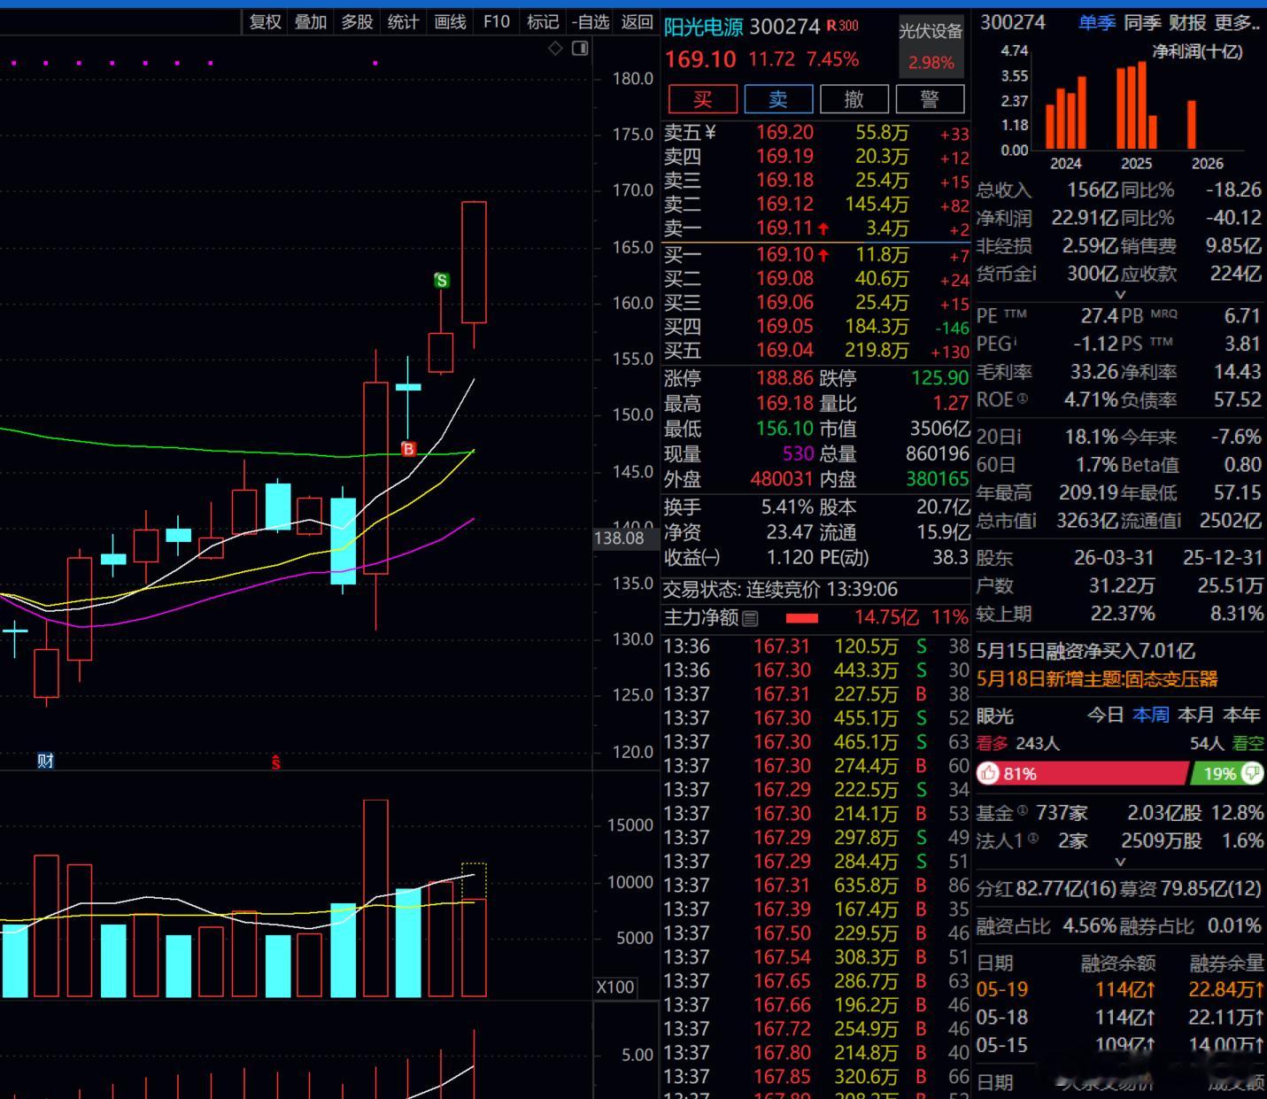Viewport: 1267px width, 1099px height.
Task: Open the 5月18日新增主题:固态变压器 news link
Action: tap(1097, 679)
